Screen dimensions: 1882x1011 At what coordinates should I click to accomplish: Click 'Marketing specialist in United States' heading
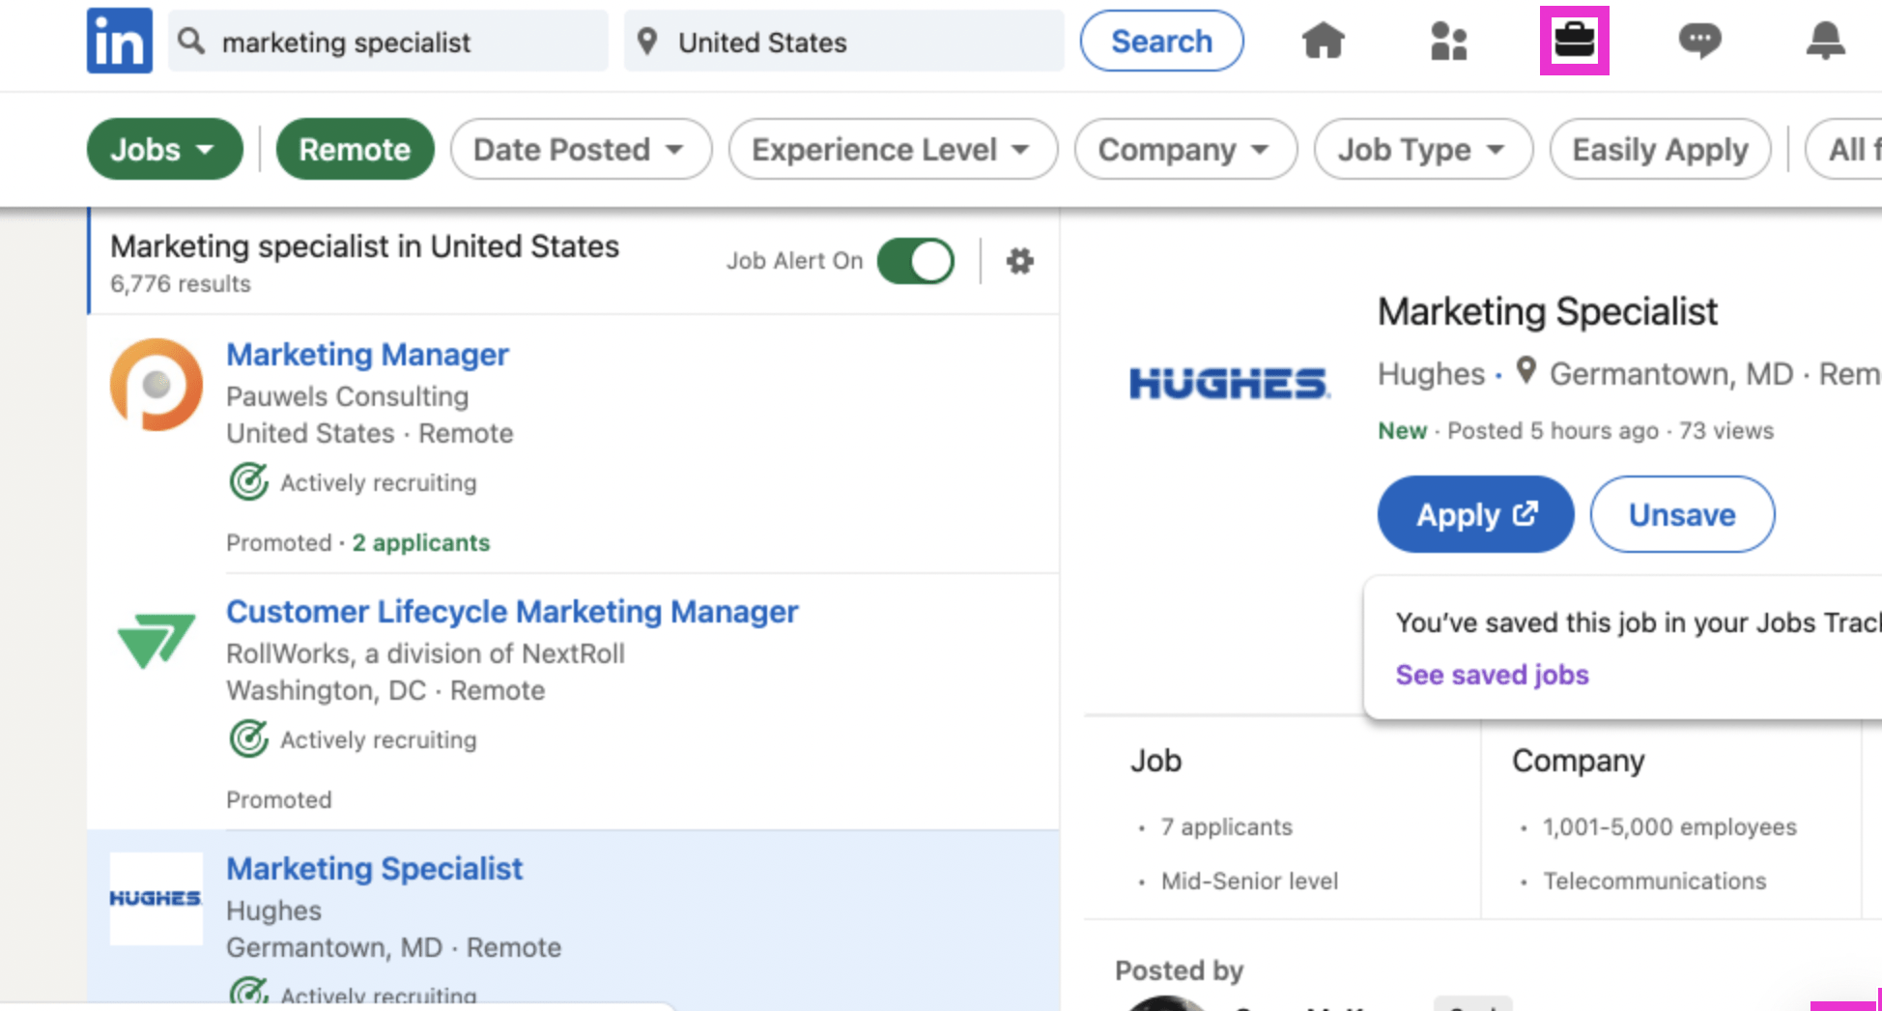(x=364, y=246)
